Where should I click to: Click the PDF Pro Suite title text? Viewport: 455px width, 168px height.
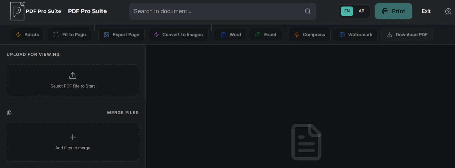[x=87, y=11]
